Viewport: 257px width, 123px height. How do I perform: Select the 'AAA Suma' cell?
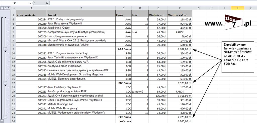123,49
